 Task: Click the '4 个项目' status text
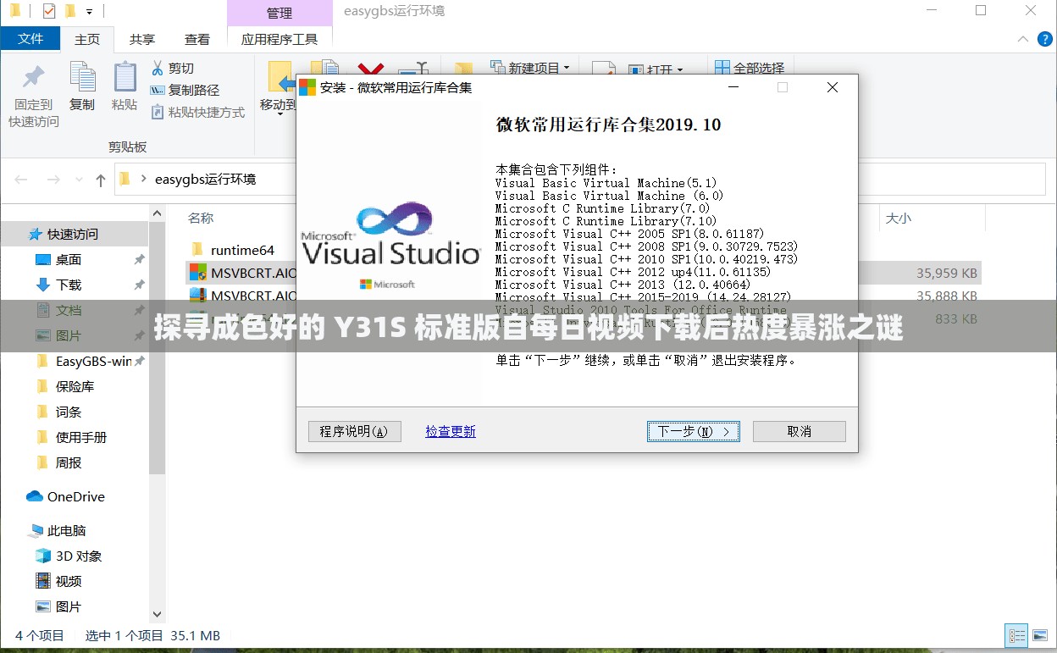[40, 635]
